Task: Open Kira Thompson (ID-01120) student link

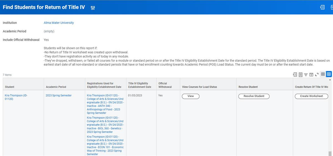Action: pos(16,97)
